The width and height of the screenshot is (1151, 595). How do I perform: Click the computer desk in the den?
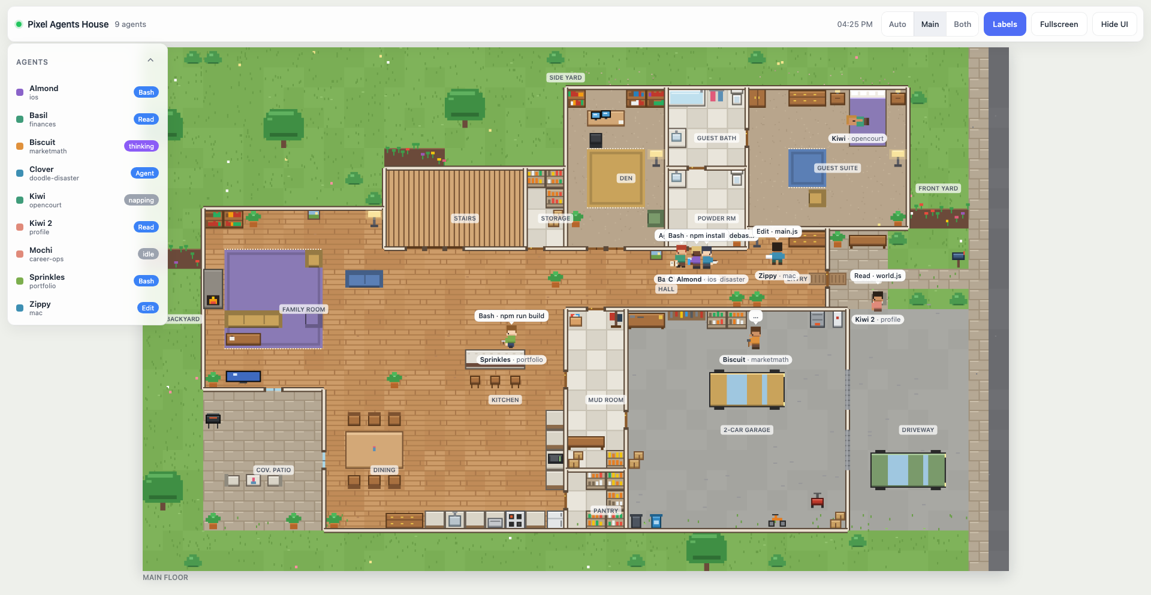[605, 117]
